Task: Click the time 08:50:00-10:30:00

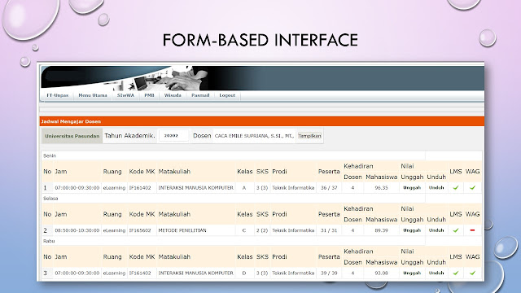Action: tap(77, 230)
